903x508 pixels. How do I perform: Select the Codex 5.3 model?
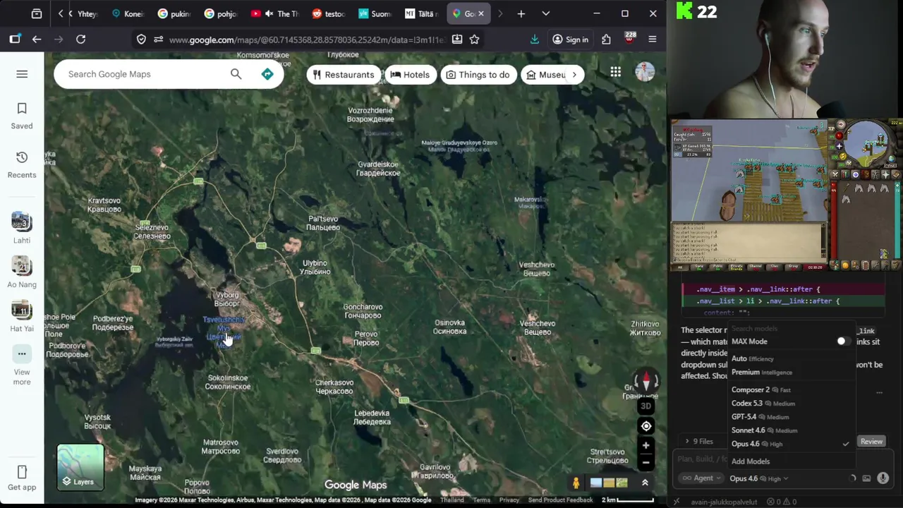(792, 404)
